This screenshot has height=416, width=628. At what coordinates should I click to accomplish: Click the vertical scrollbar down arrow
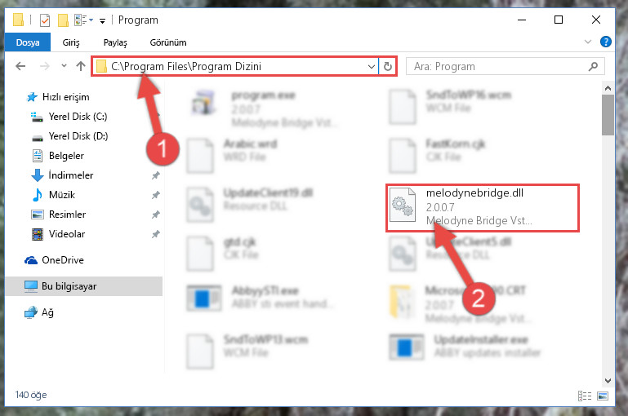(608, 380)
